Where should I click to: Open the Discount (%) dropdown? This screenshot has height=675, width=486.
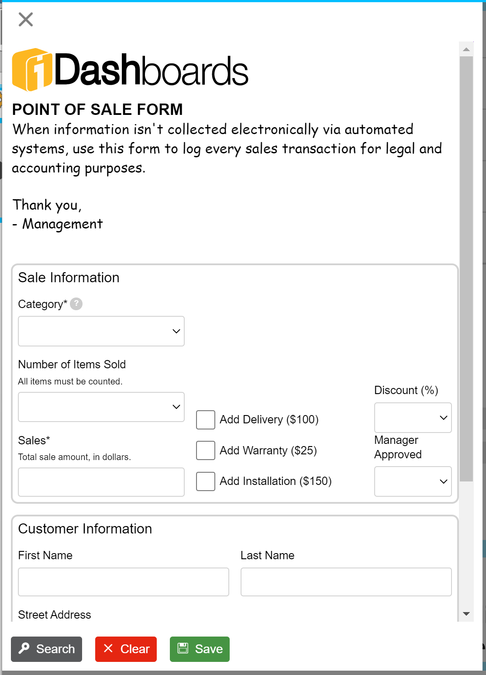point(413,418)
